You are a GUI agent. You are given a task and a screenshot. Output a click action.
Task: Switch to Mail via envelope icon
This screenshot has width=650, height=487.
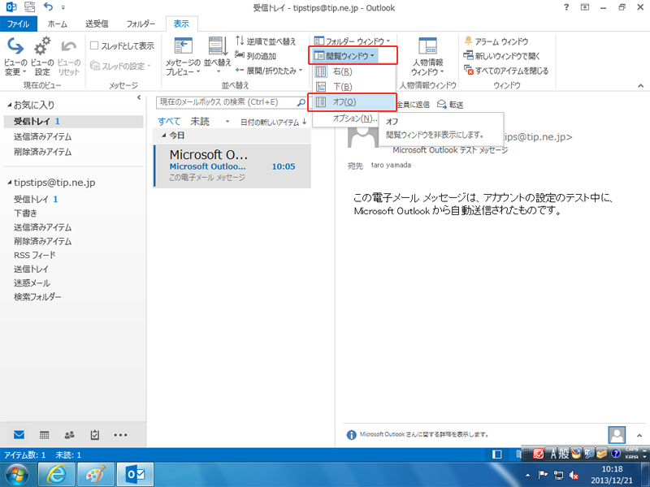[x=19, y=434]
